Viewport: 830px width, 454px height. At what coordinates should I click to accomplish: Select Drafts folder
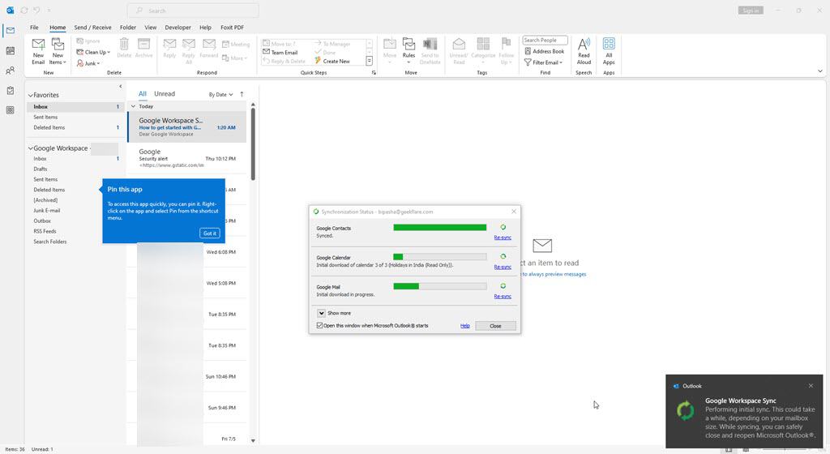click(x=41, y=169)
